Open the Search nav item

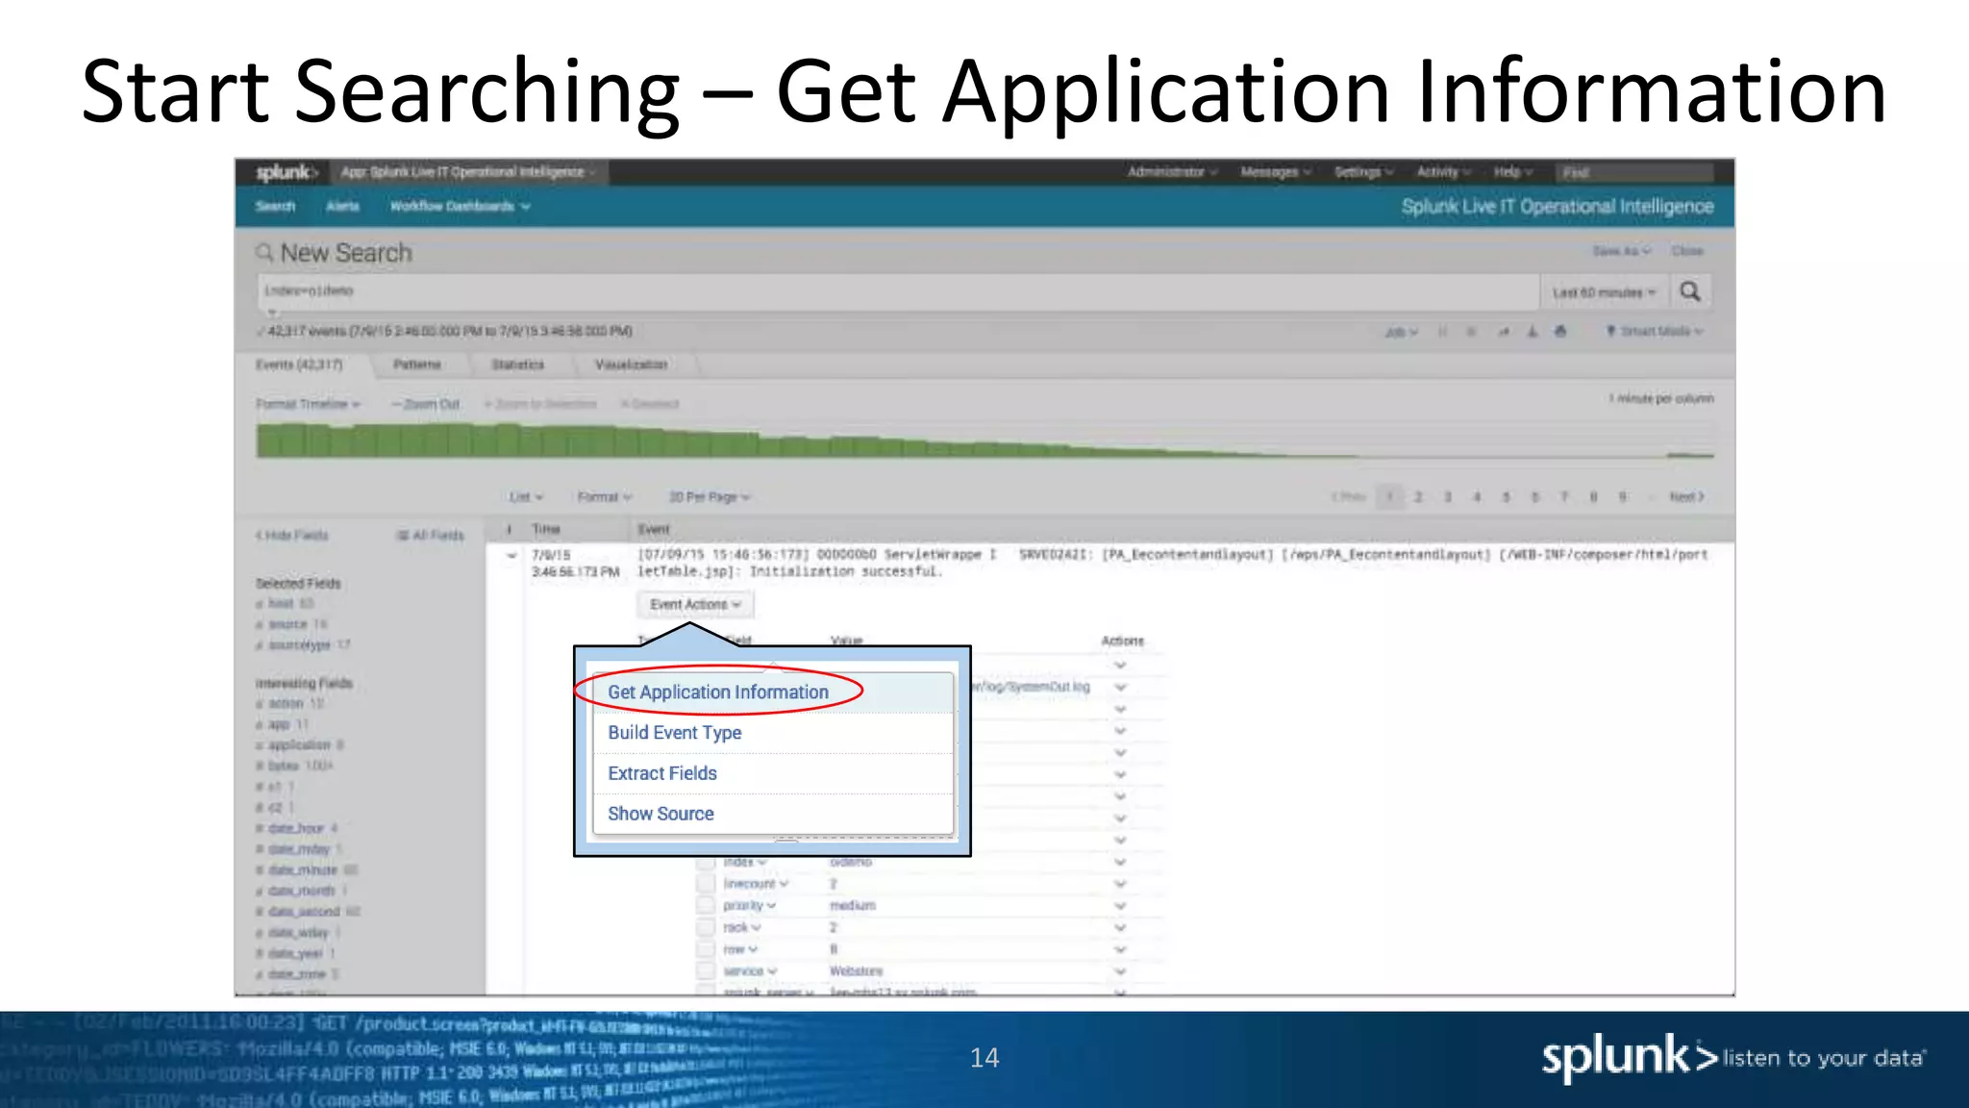click(275, 207)
